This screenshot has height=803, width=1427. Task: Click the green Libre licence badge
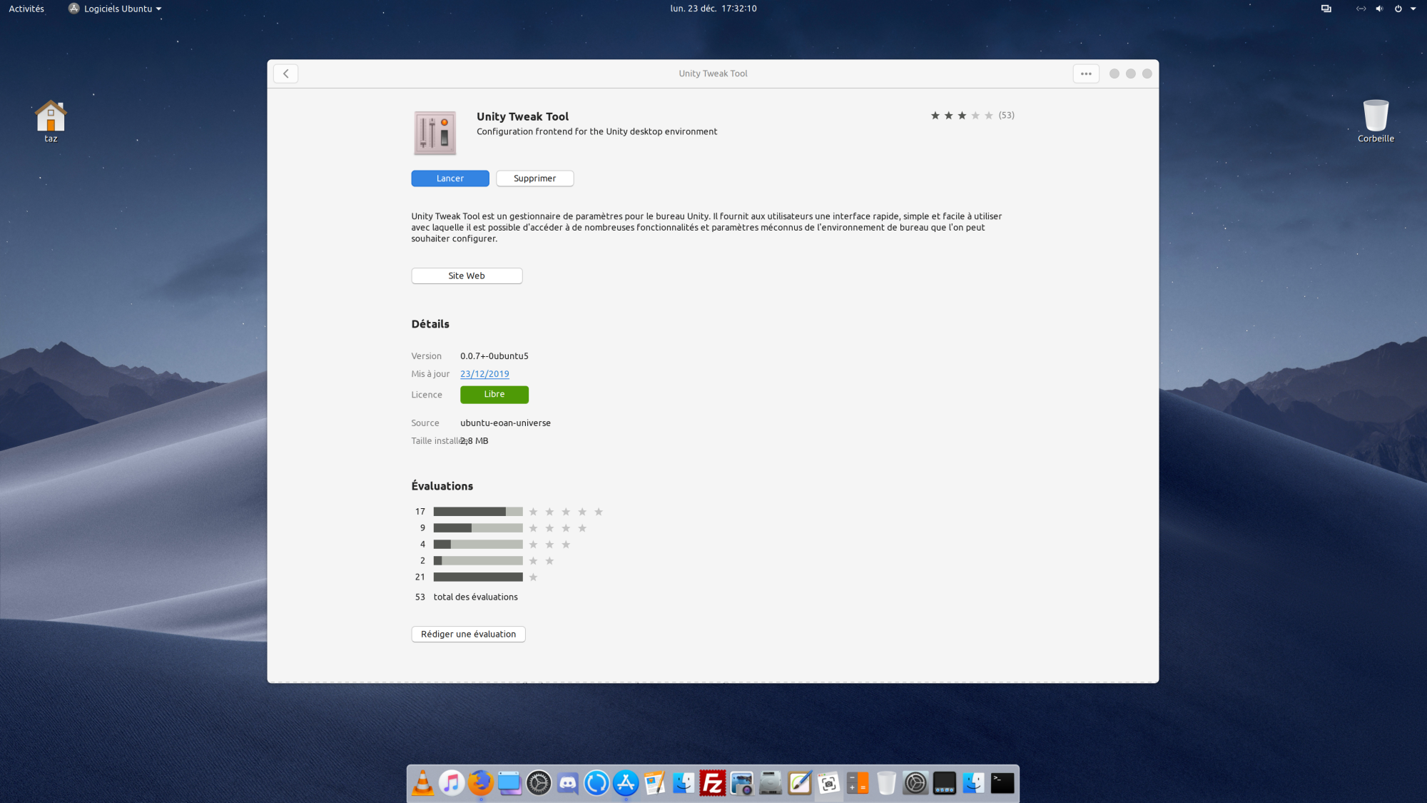click(x=494, y=395)
